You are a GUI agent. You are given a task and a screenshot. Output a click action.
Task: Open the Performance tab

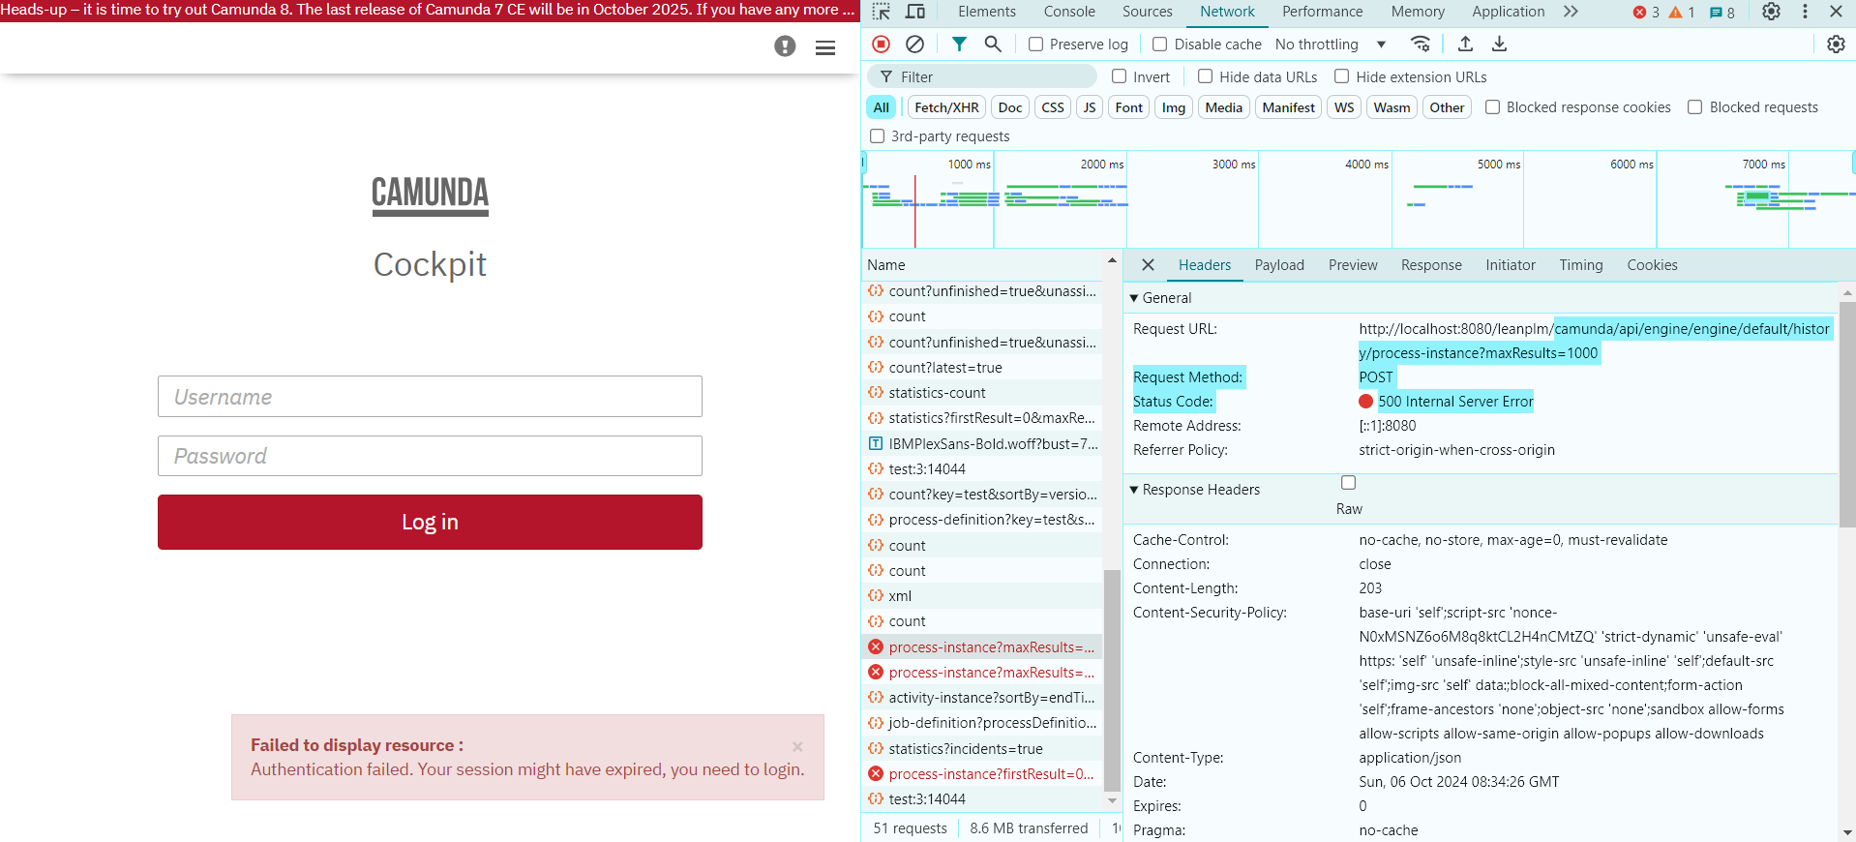click(x=1322, y=12)
